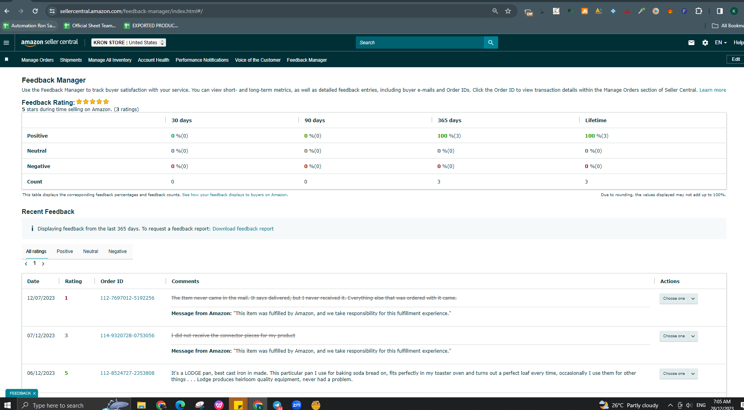This screenshot has width=744, height=410.
Task: Open the extension icon with the Off badge
Action: tap(528, 12)
